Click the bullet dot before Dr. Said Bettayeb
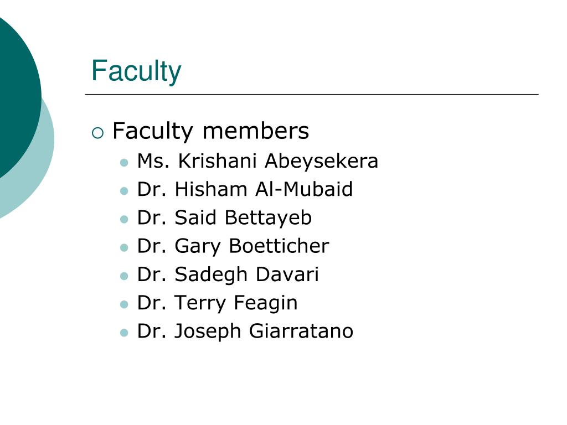Screen dimensions: 567x425 [124, 219]
